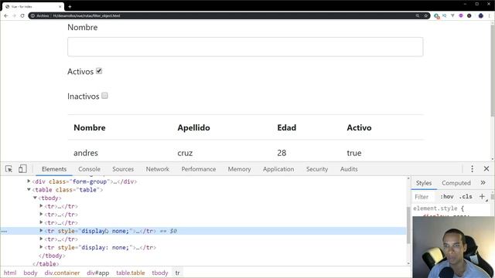Click the ellipsis beside the selected tr row
Image resolution: width=495 pixels, height=278 pixels.
tap(4, 232)
